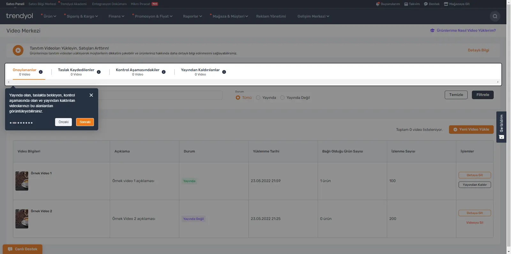The width and height of the screenshot is (511, 254).
Task: Click the Duyurularım bell icon
Action: click(378, 4)
